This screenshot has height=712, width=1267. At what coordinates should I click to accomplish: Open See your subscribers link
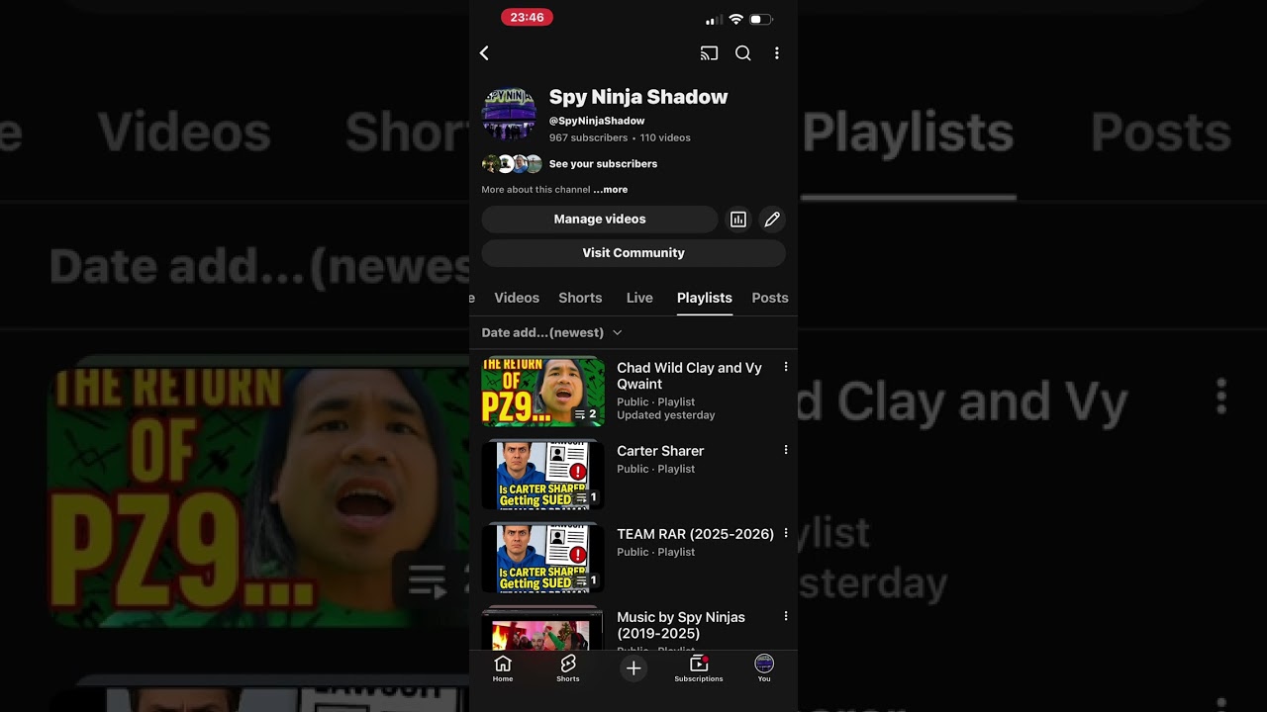pyautogui.click(x=603, y=164)
